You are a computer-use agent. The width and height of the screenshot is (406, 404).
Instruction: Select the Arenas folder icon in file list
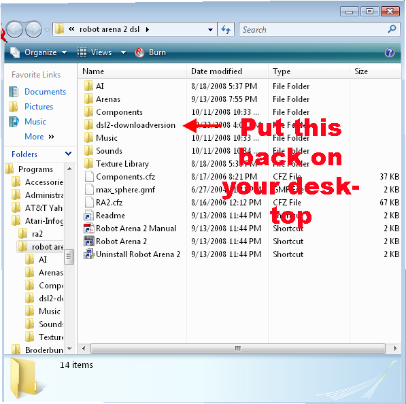[88, 99]
